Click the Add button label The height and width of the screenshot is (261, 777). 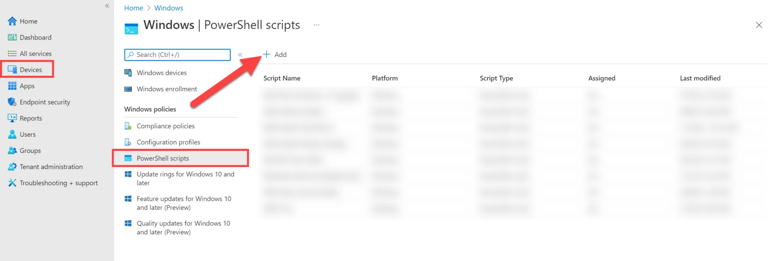coord(280,54)
